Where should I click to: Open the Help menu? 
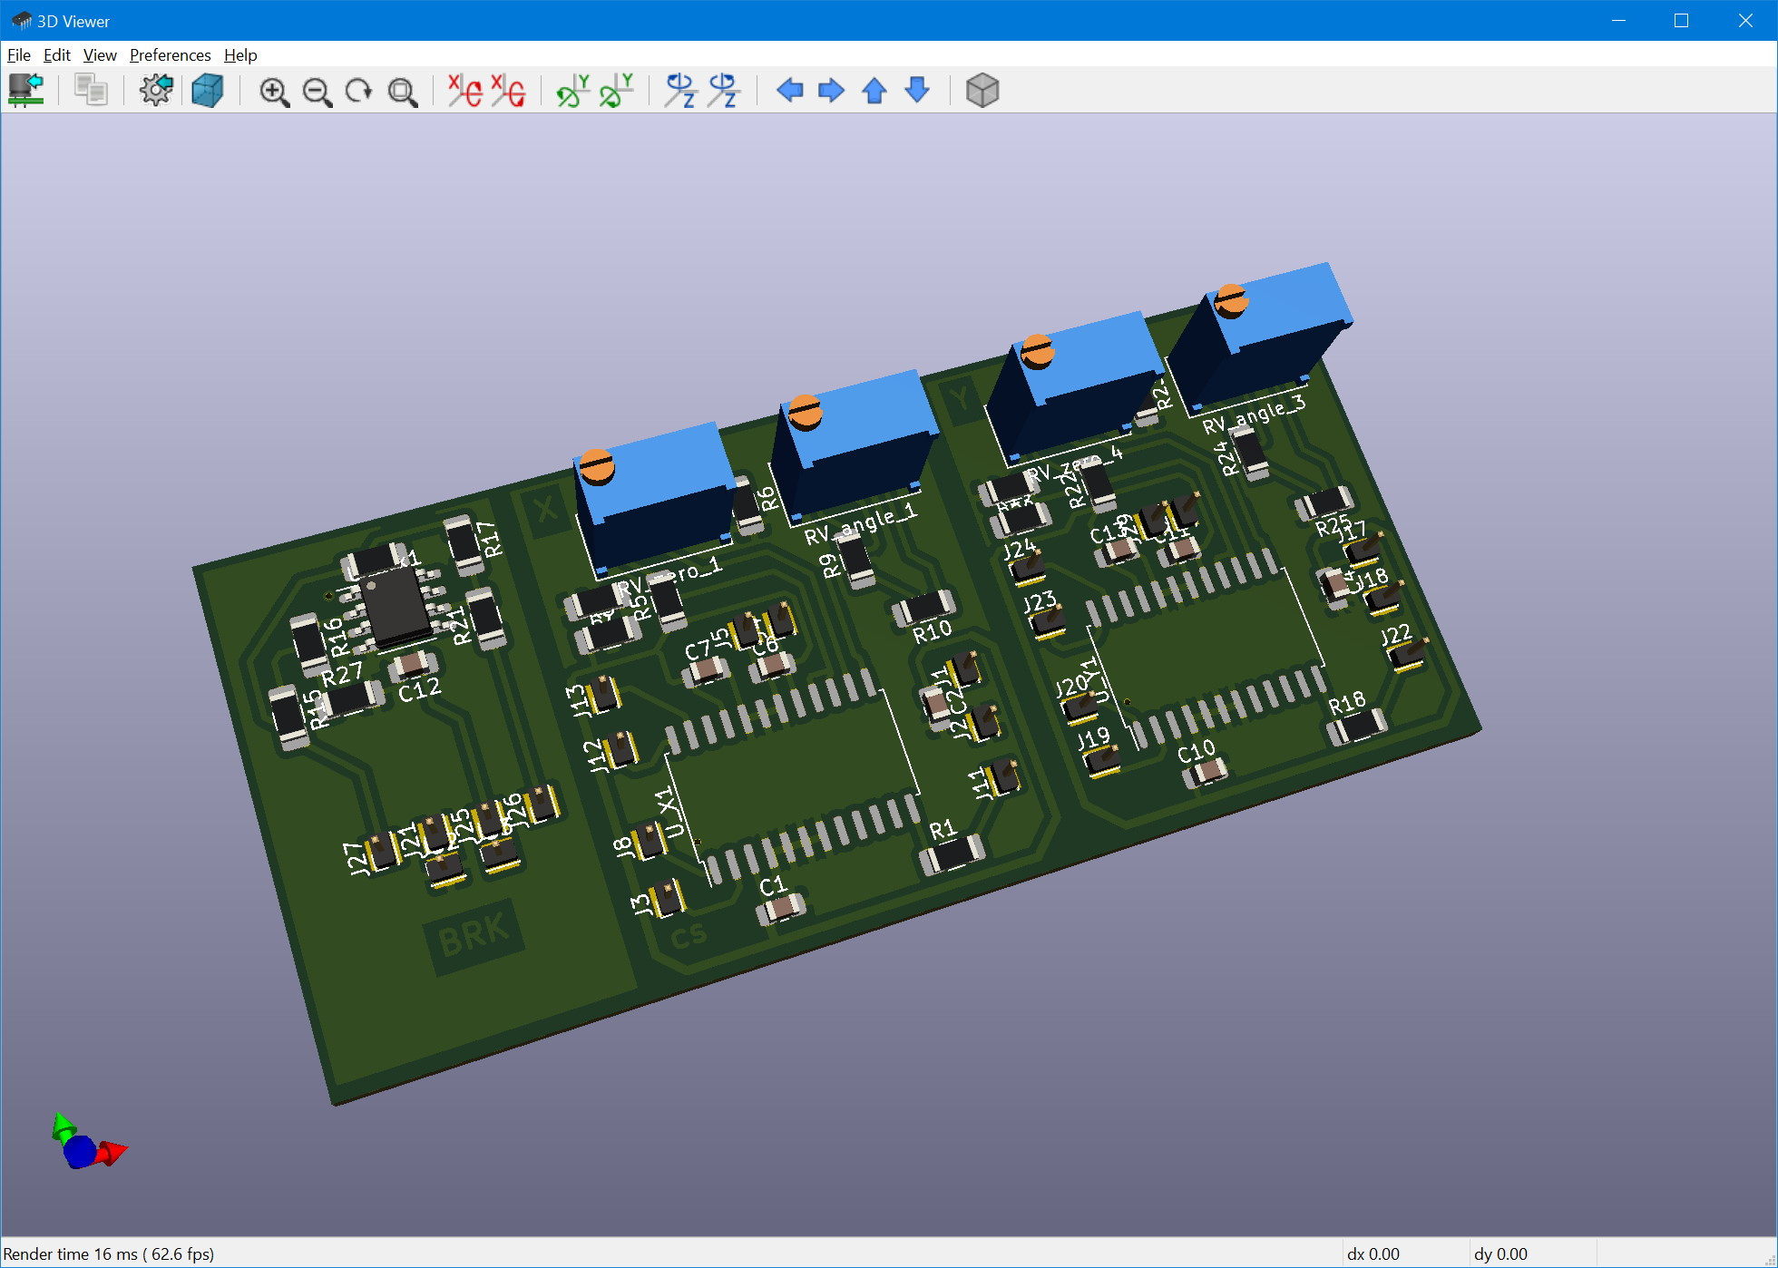[240, 55]
